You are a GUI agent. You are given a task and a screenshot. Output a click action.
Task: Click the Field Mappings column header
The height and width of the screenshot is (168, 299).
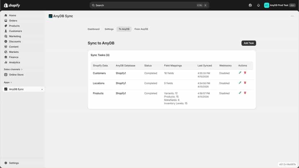coord(173,66)
